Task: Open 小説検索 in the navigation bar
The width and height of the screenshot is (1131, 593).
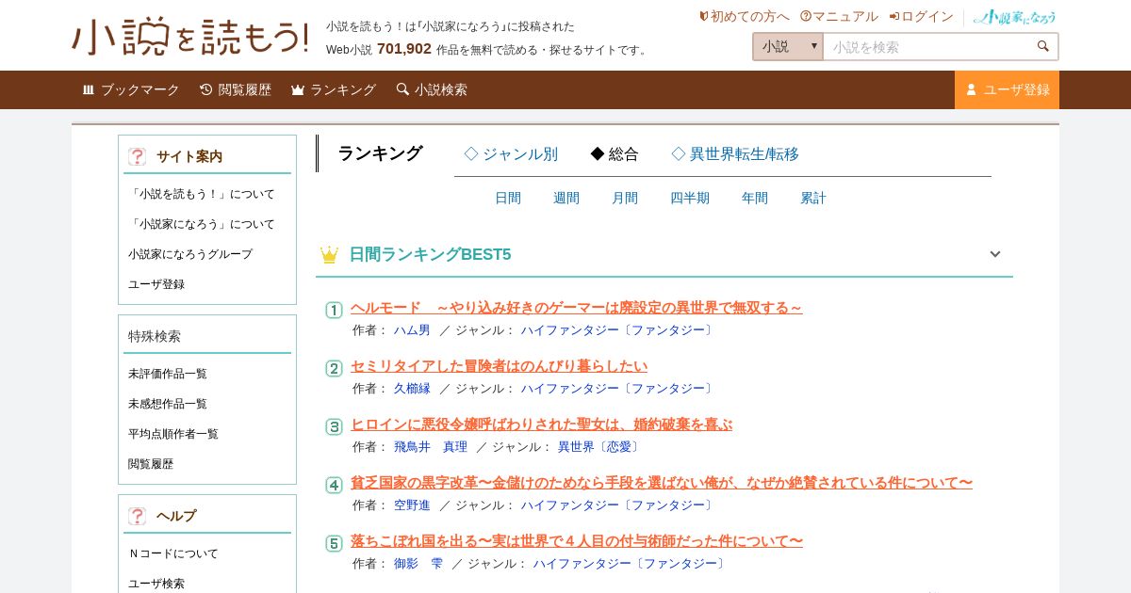Action: click(432, 89)
